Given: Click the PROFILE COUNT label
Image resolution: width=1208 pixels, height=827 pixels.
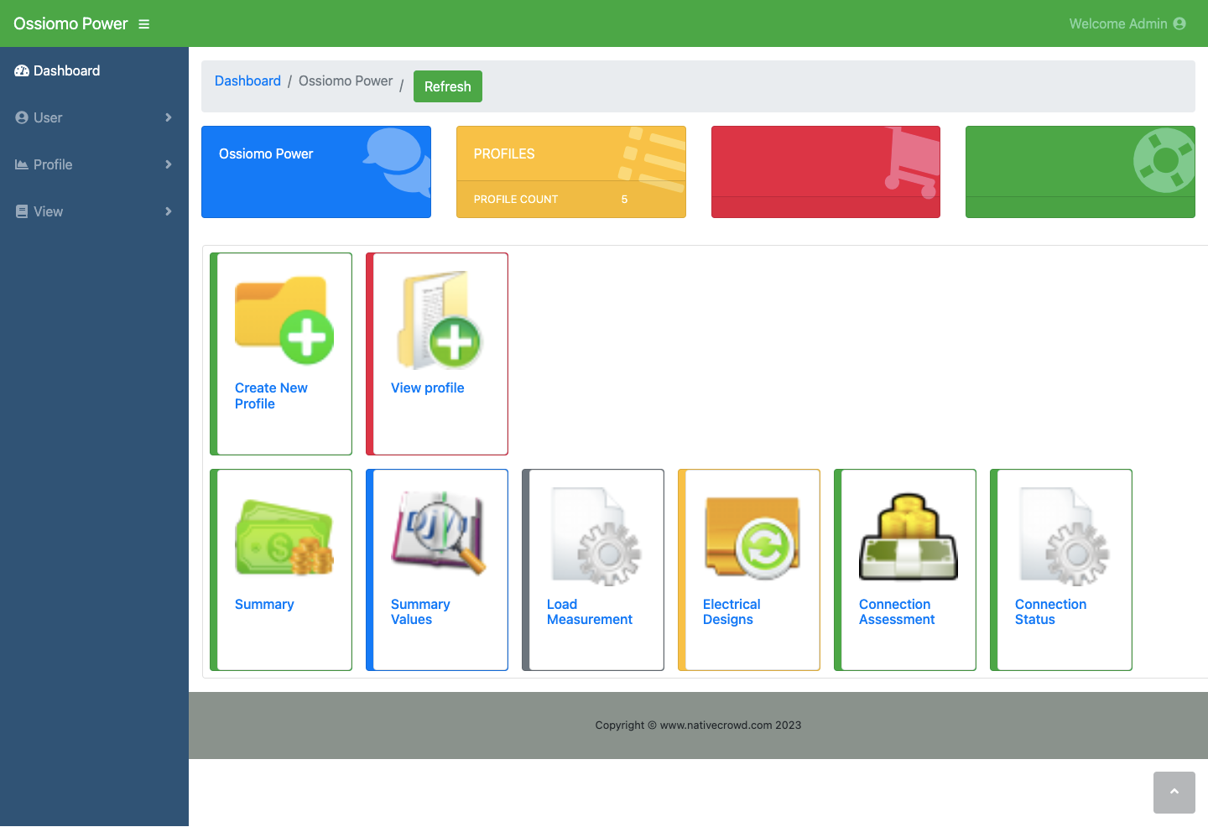Looking at the screenshot, I should click(x=516, y=200).
